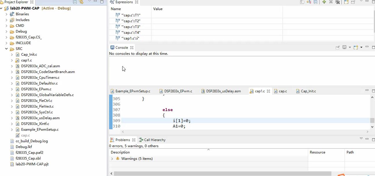The height and width of the screenshot is (176, 375).
Task: Select f28335_Cap.paf2 file
Action: [29, 153]
